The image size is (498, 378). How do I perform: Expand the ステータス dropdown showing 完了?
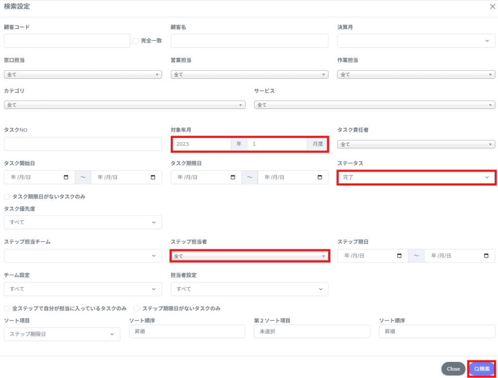pos(416,178)
